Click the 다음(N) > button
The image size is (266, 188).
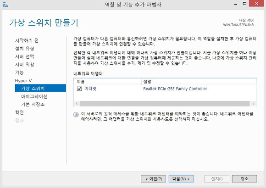click(181, 179)
